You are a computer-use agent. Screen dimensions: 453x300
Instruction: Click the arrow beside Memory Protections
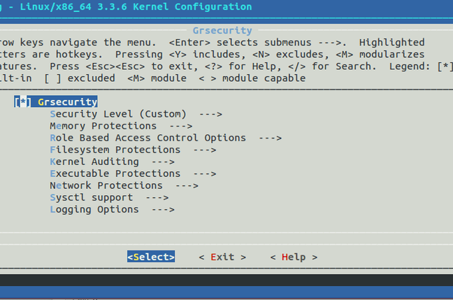(180, 126)
